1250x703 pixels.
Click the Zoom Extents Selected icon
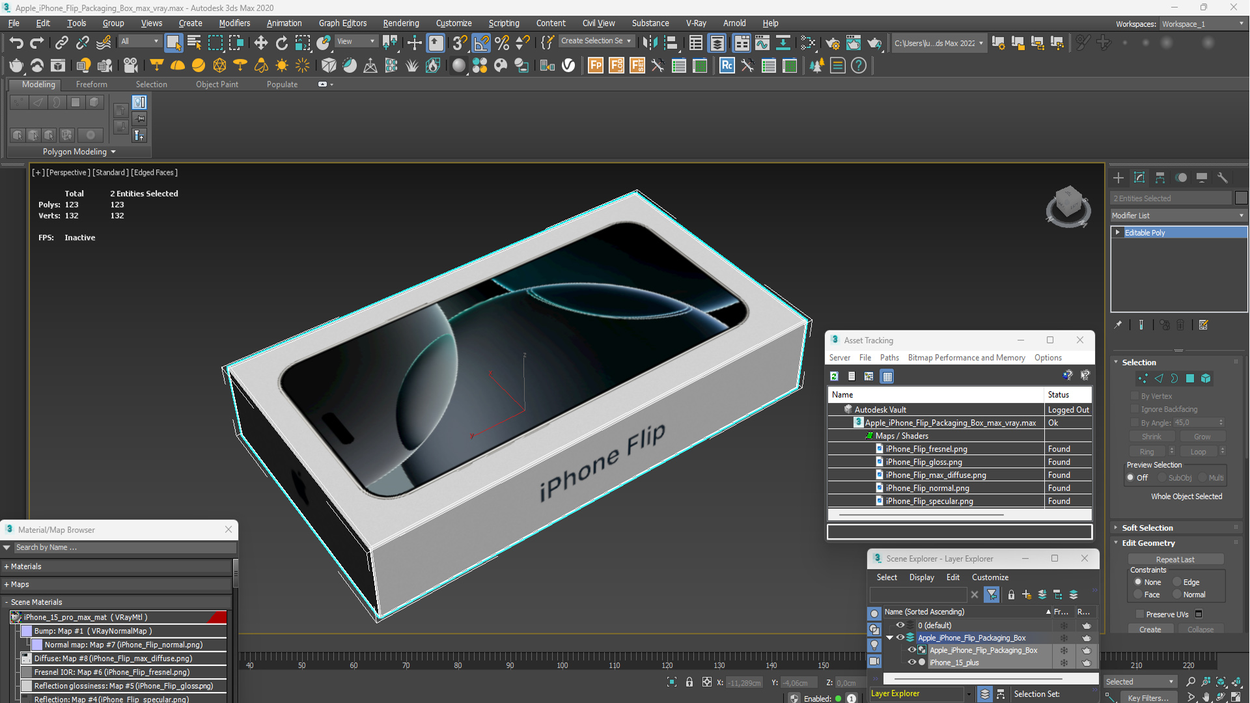coord(1221,682)
